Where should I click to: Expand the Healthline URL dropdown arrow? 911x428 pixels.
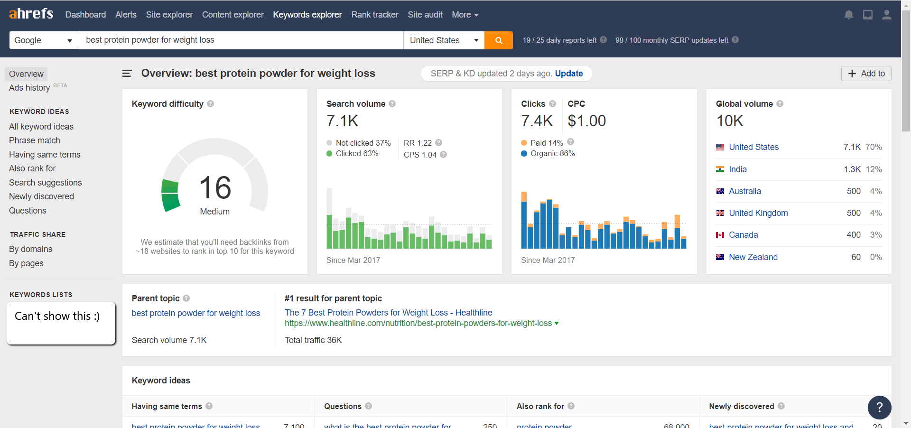point(557,323)
